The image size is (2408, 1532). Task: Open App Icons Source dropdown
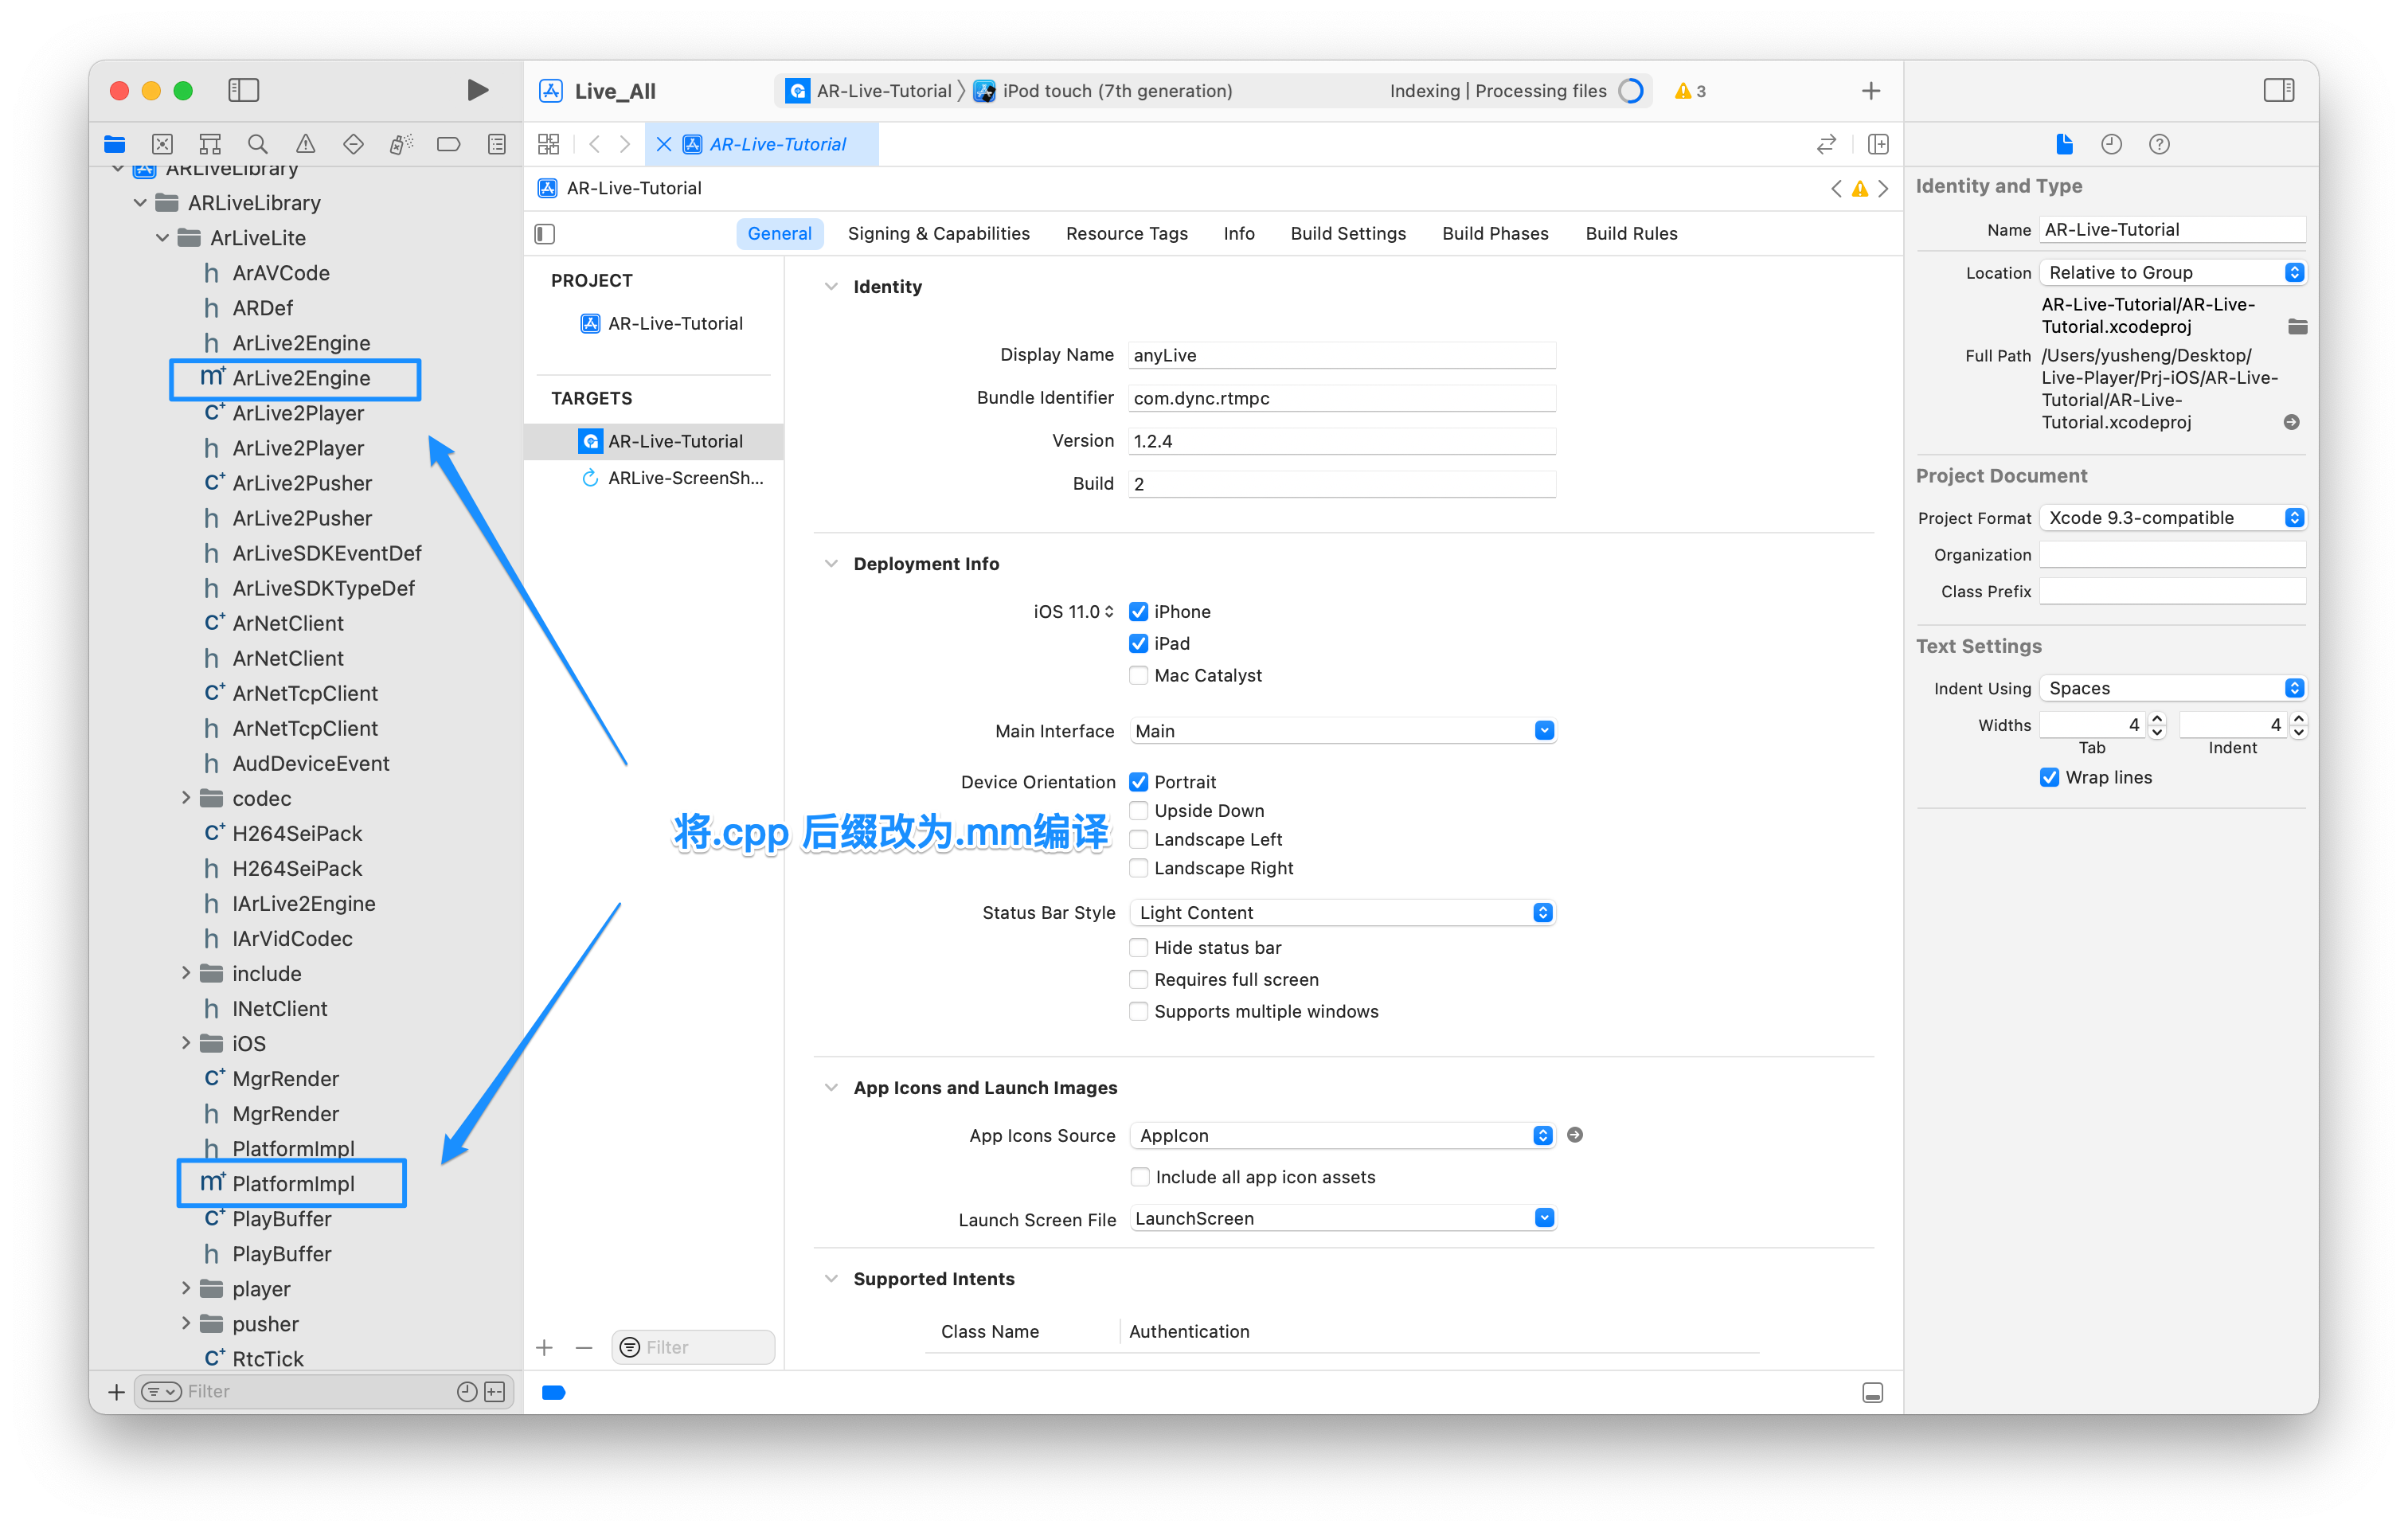coord(1342,1135)
